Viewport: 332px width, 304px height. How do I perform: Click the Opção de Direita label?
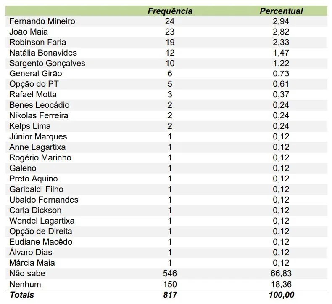tap(41, 232)
